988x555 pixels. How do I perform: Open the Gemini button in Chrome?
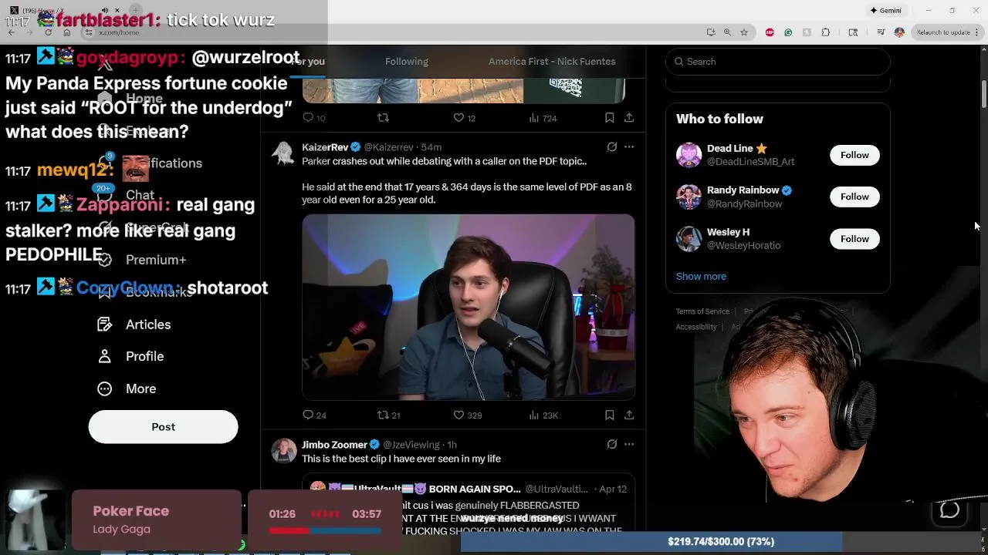(885, 11)
